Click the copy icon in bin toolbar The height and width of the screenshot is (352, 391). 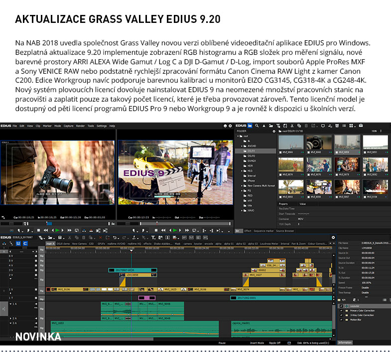(299, 125)
